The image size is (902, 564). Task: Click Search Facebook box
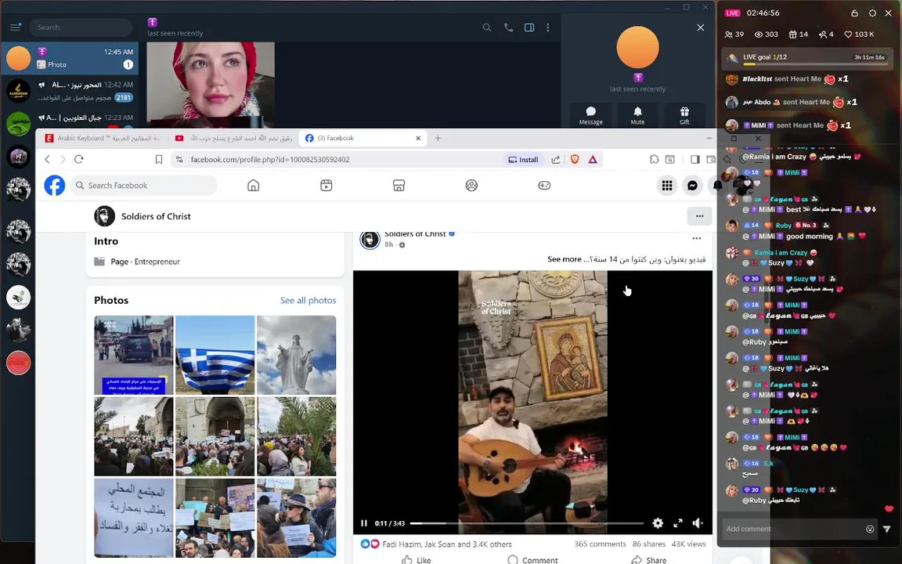click(x=144, y=186)
